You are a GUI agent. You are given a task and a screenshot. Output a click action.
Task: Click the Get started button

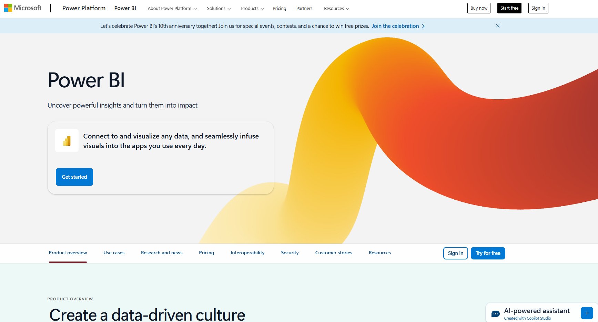[74, 177]
